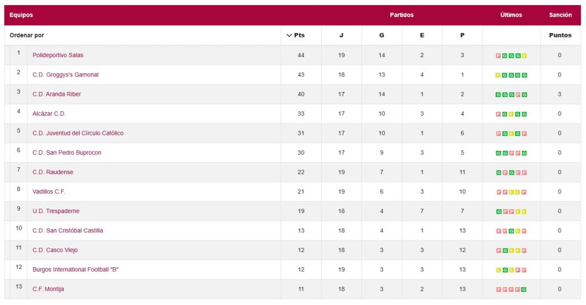Open Burgos International Football "B" link
The image size is (586, 305).
click(76, 270)
